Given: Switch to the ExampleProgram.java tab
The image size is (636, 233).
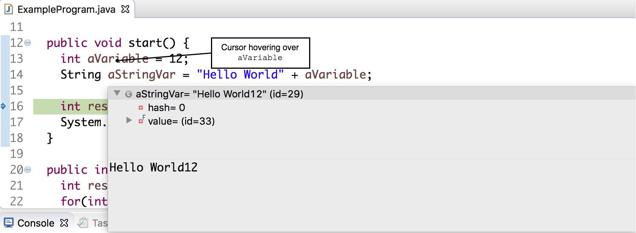Looking at the screenshot, I should point(66,9).
